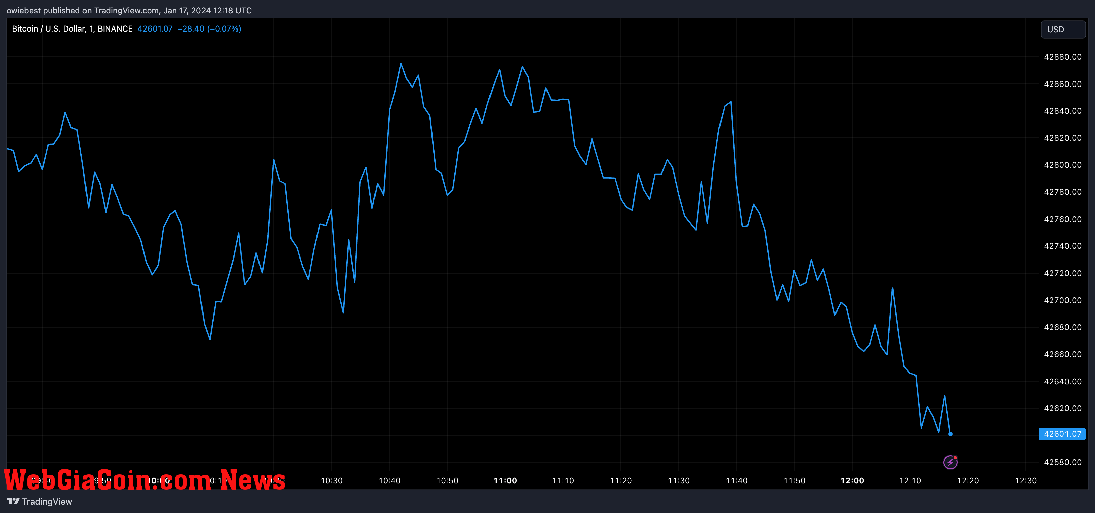Click the 12:00 time axis label

[852, 481]
